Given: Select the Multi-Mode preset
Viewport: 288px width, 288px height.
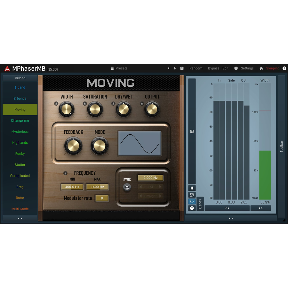Looking at the screenshot, I should coord(20,209).
